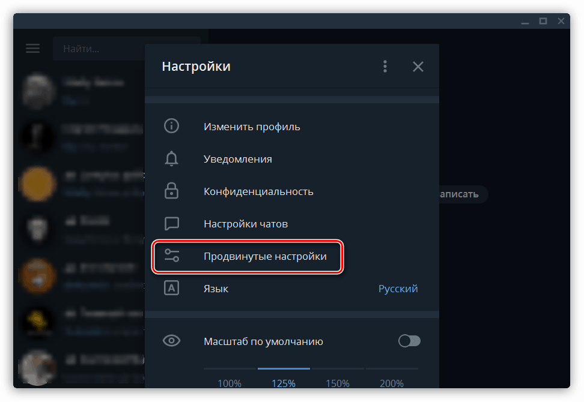584x402 pixels.
Task: Set default zoom to 150%
Action: [338, 383]
